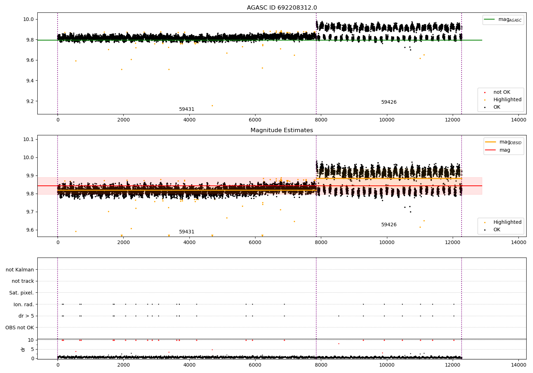Viewport: 533px width, 373px height.
Task: Click the "6000" x-tick under the Magnitude Estimates plot
Action: tap(255, 243)
